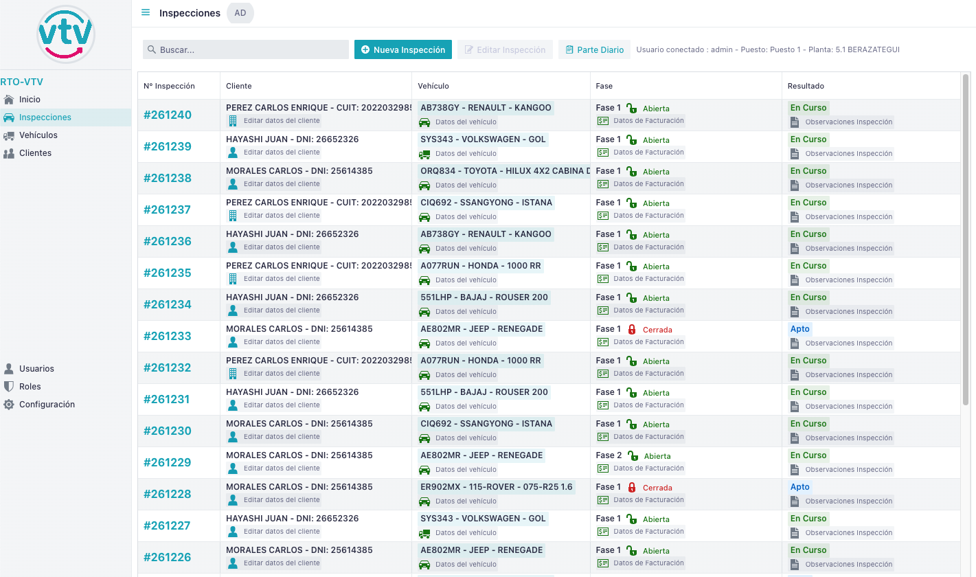The height and width of the screenshot is (577, 976).
Task: Click the VTV logo in sidebar
Action: point(65,34)
